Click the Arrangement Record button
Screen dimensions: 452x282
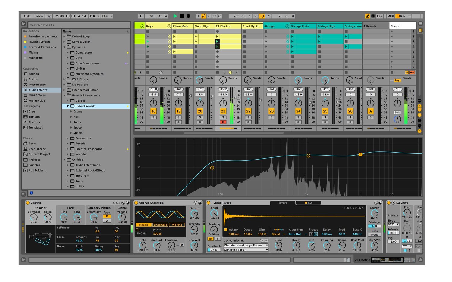(188, 16)
